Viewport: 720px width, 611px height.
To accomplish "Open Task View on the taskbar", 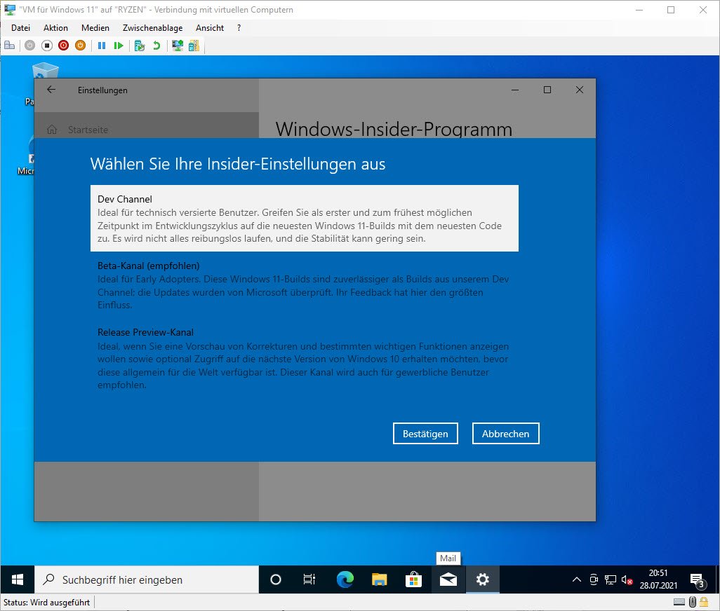I will click(309, 580).
